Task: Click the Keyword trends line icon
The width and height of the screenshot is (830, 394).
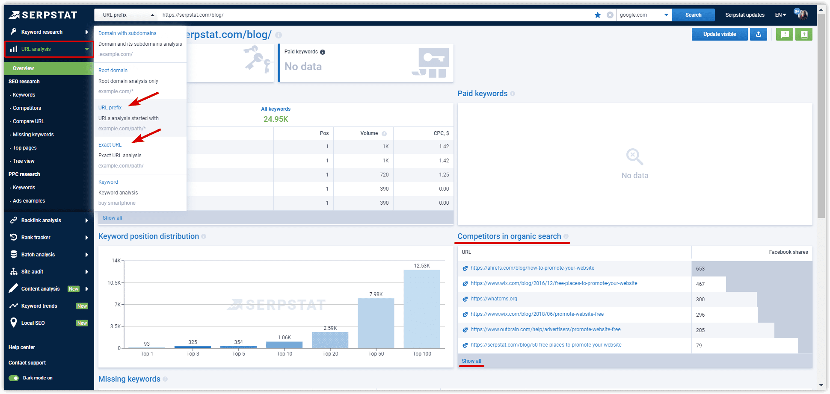Action: click(x=14, y=306)
